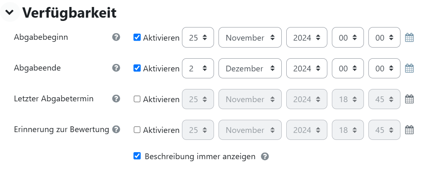Disable the Abgabebeginn Aktivieren checkbox
The image size is (421, 169).
tap(137, 38)
